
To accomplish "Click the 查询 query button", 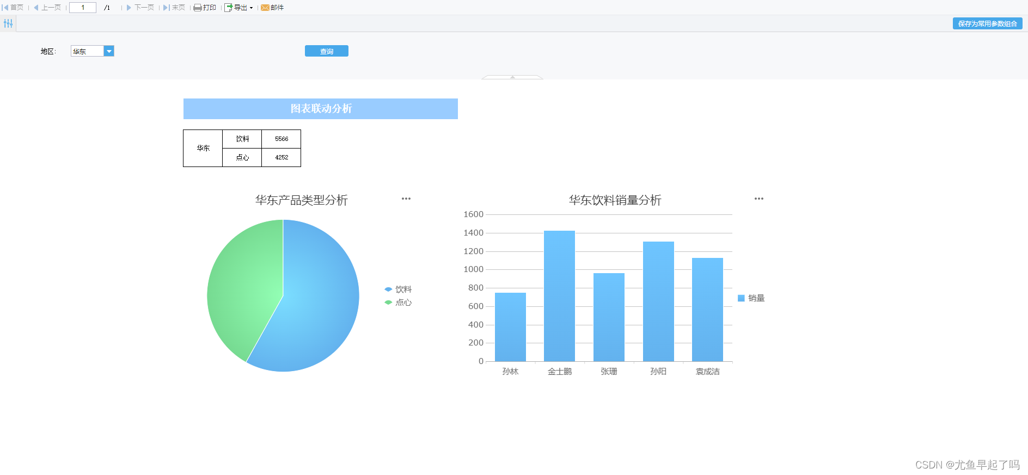I will [327, 51].
